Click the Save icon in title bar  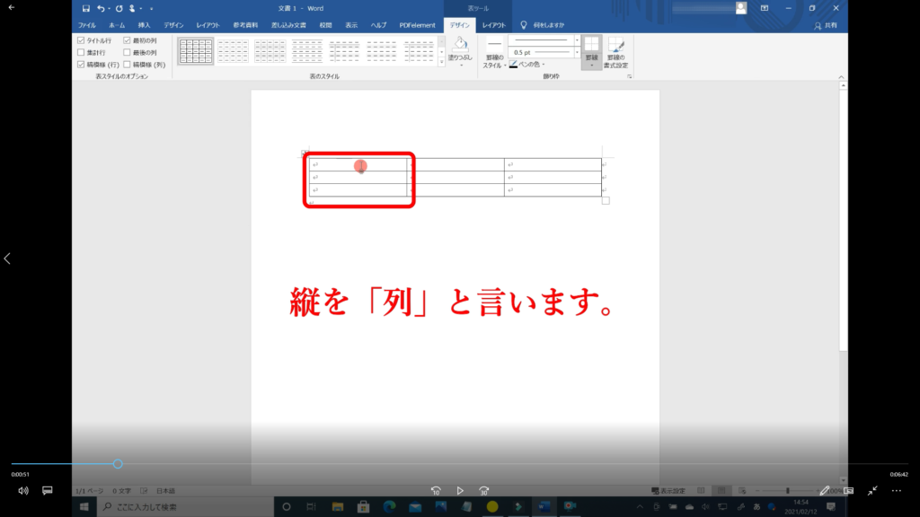click(86, 8)
